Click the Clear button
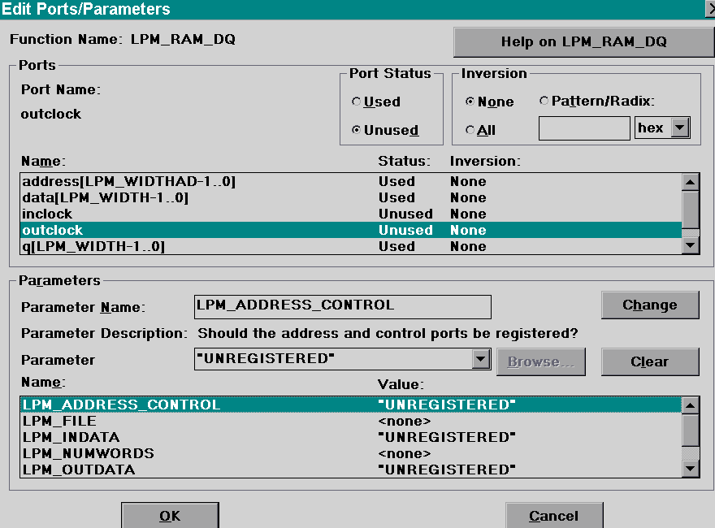Screen dimensions: 715x528 (650, 362)
